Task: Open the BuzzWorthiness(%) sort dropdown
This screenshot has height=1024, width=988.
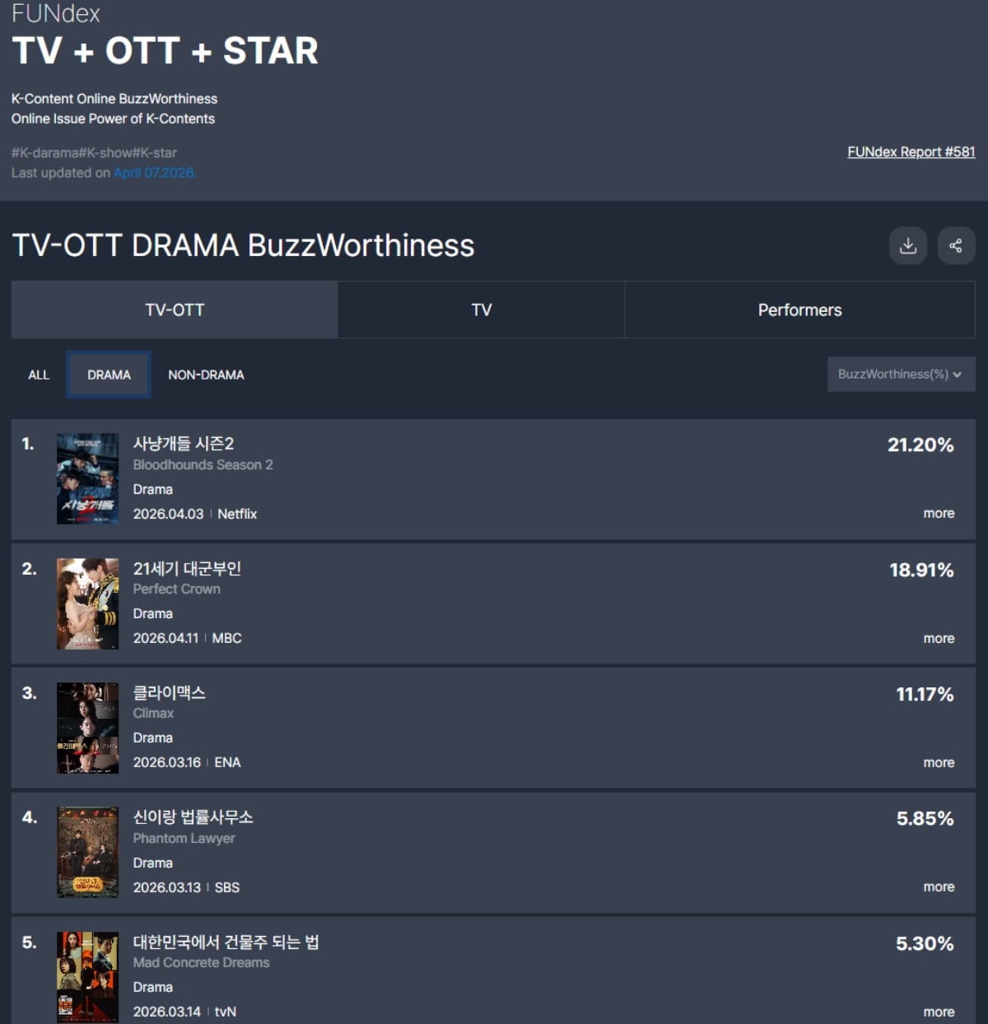Action: [x=901, y=374]
